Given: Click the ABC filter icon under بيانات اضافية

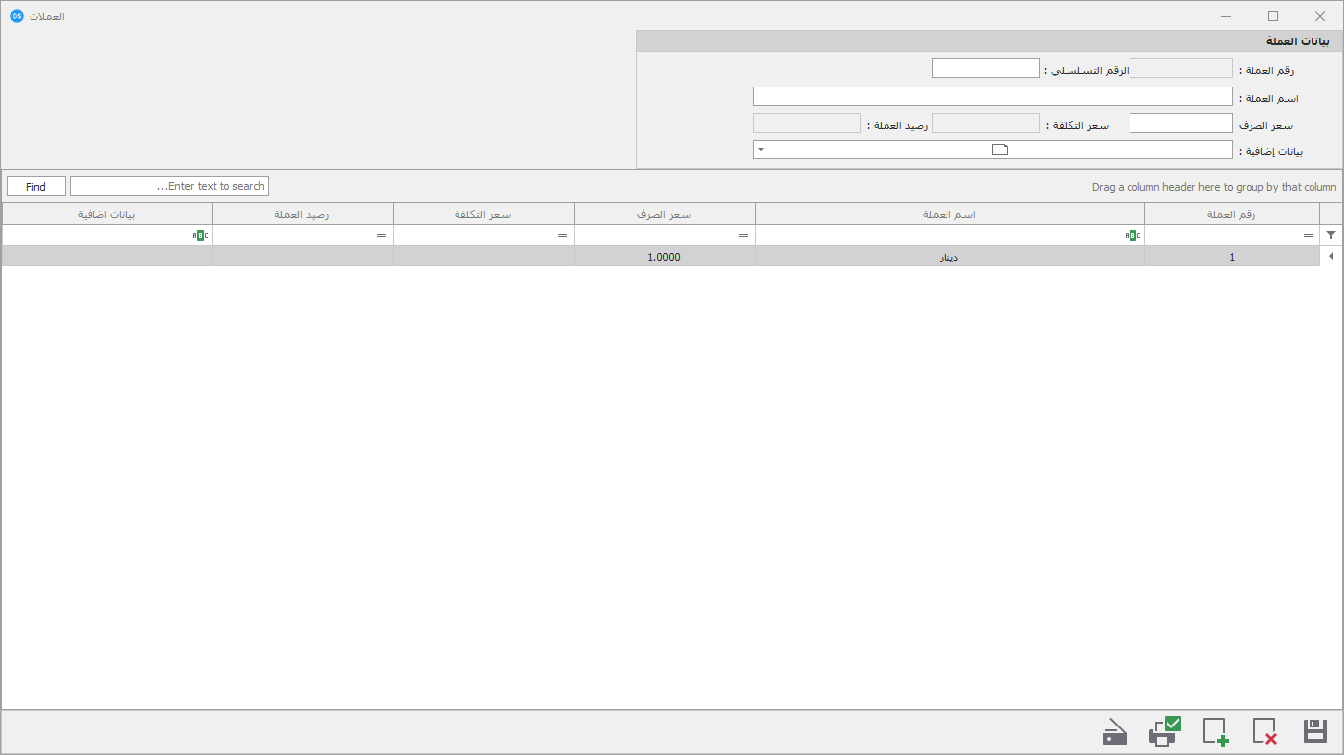Looking at the screenshot, I should pos(200,235).
